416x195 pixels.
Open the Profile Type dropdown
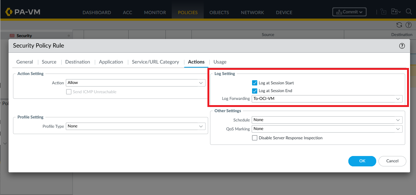[135, 126]
